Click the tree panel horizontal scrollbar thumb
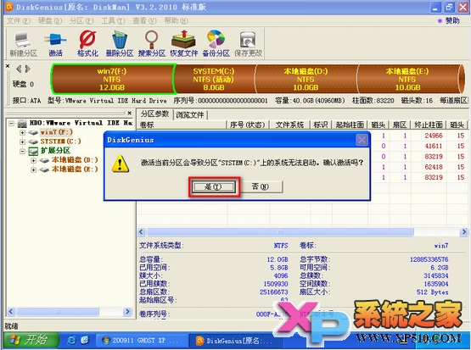This screenshot has width=471, height=350. coord(58,312)
